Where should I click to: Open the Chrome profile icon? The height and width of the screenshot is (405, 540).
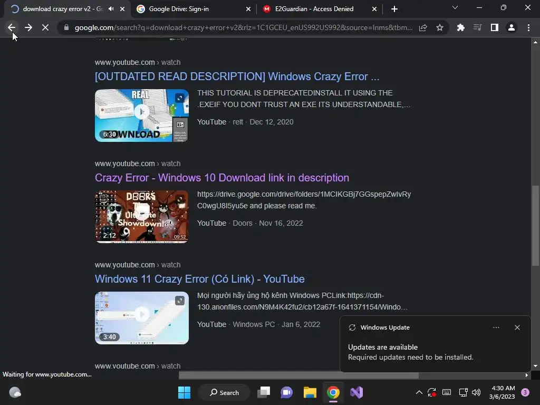pyautogui.click(x=512, y=27)
